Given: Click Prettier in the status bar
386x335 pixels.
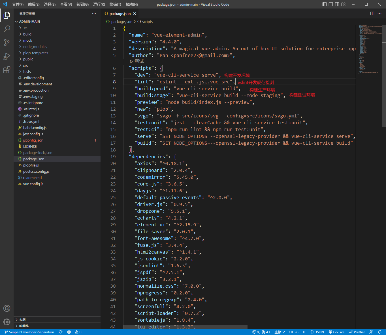Looking at the screenshot, I should [357, 332].
